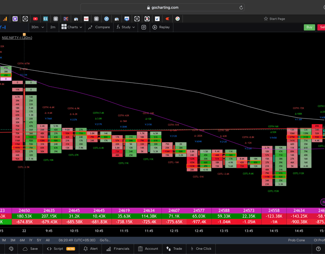
Task: Open the red arrow bookmark icon
Action: tap(167, 19)
